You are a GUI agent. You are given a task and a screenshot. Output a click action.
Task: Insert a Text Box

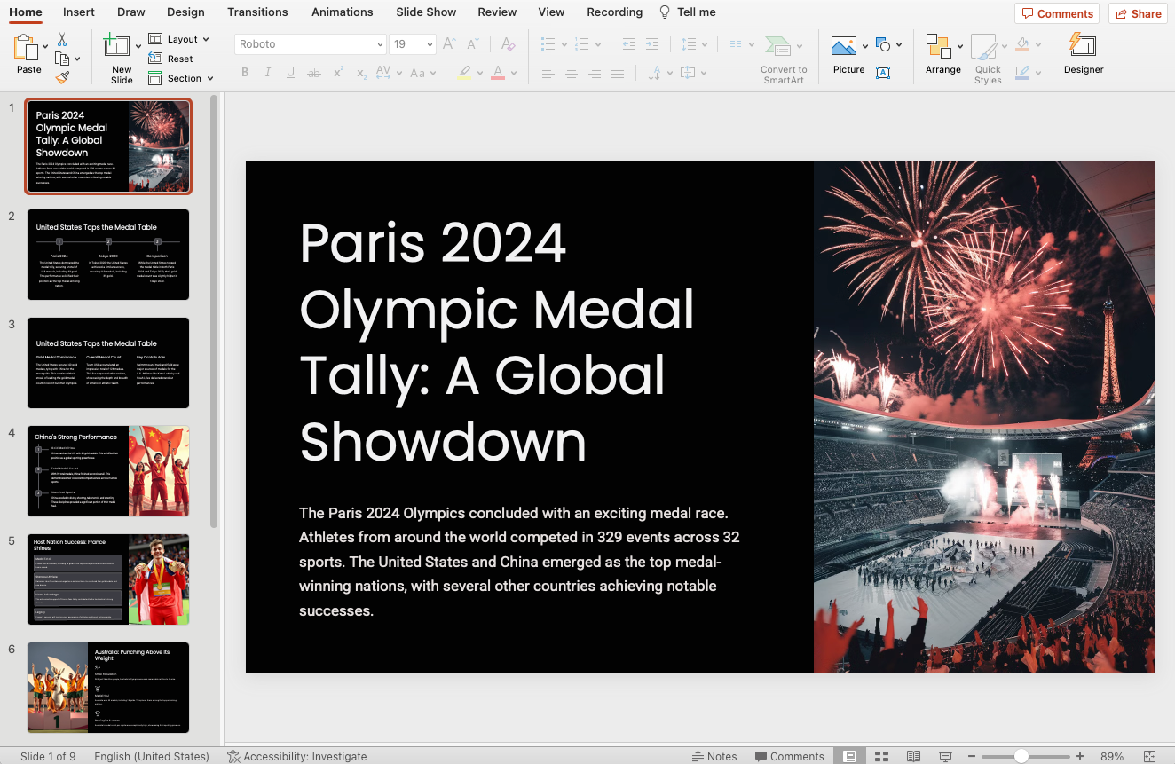[x=883, y=73]
